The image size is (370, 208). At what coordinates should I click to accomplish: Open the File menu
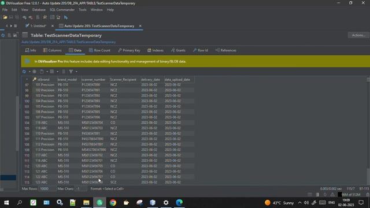pyautogui.click(x=5, y=10)
